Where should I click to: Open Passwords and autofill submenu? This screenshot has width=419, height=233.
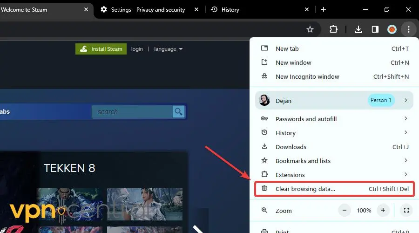pyautogui.click(x=334, y=119)
